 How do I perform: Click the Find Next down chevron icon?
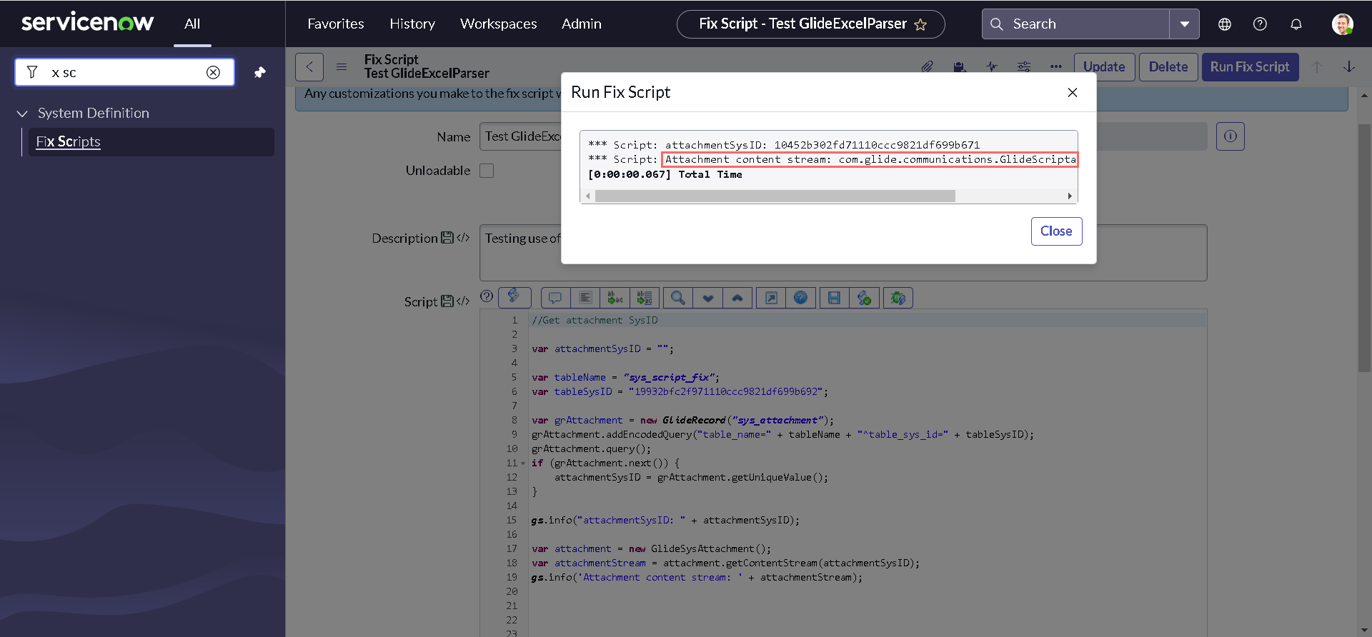tap(708, 298)
